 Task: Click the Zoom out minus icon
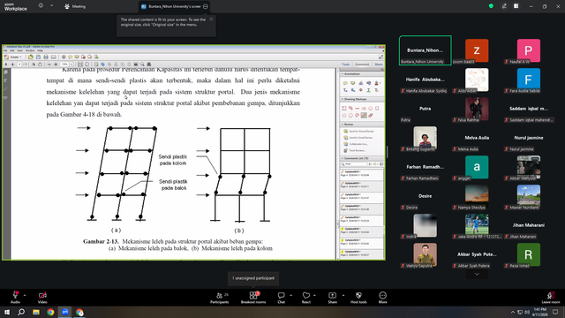(x=49, y=64)
